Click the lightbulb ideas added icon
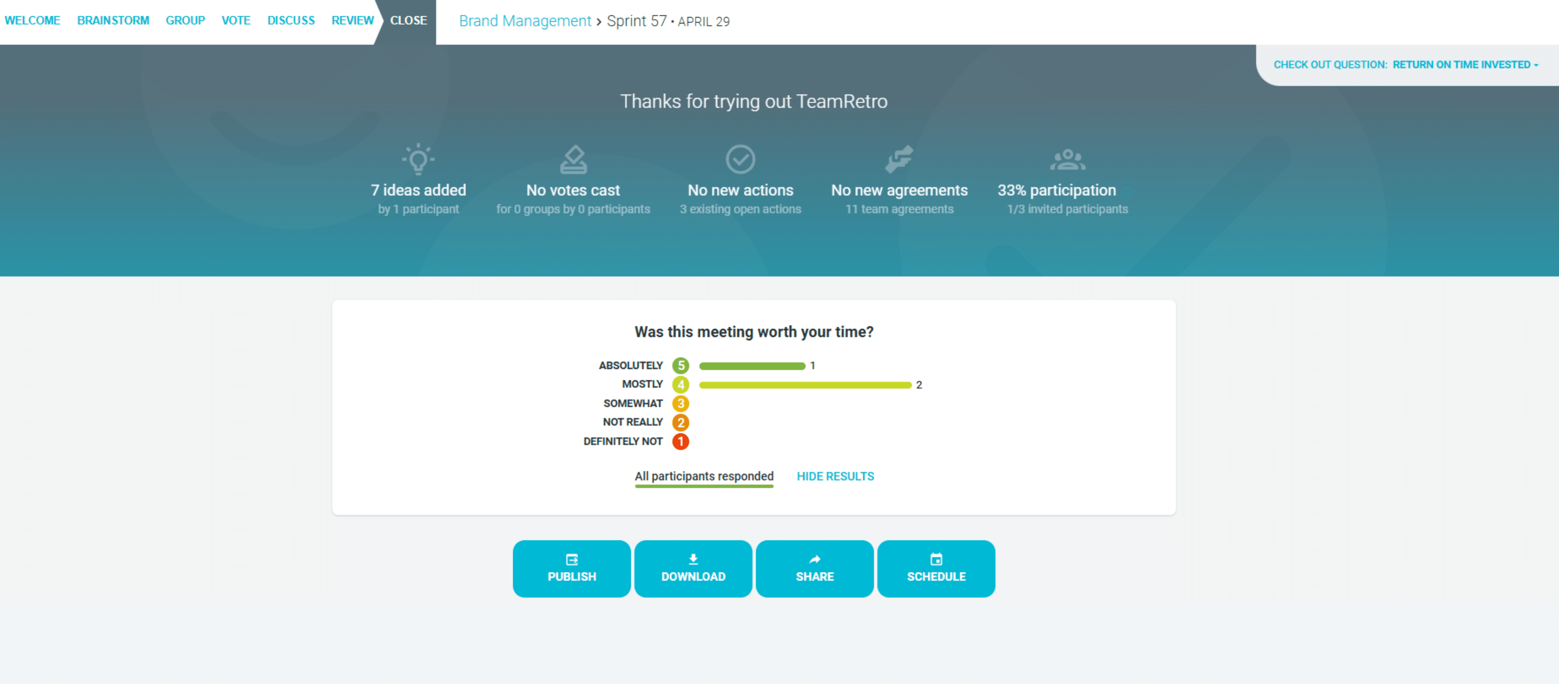This screenshot has width=1559, height=684. pyautogui.click(x=418, y=159)
